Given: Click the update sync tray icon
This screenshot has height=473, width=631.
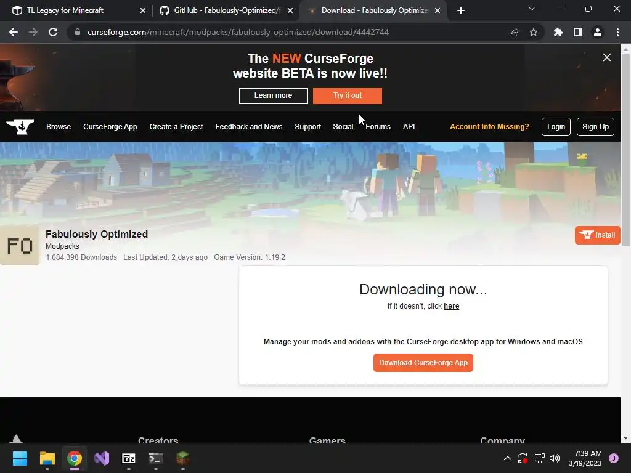Looking at the screenshot, I should (523, 458).
